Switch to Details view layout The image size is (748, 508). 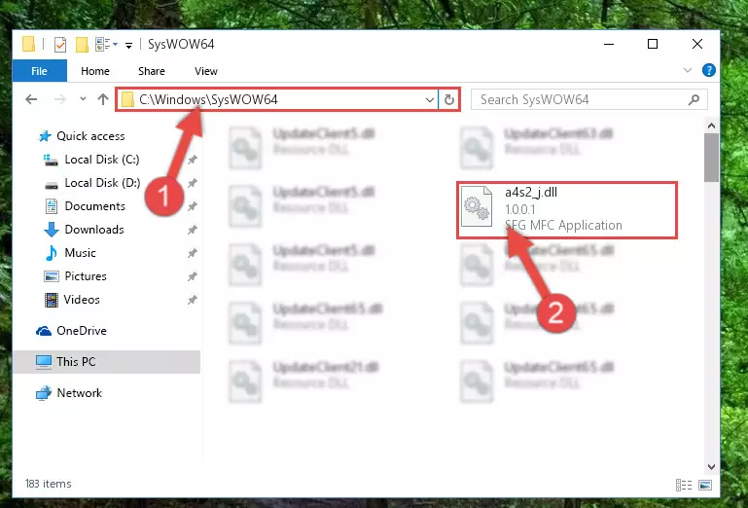[x=684, y=485]
